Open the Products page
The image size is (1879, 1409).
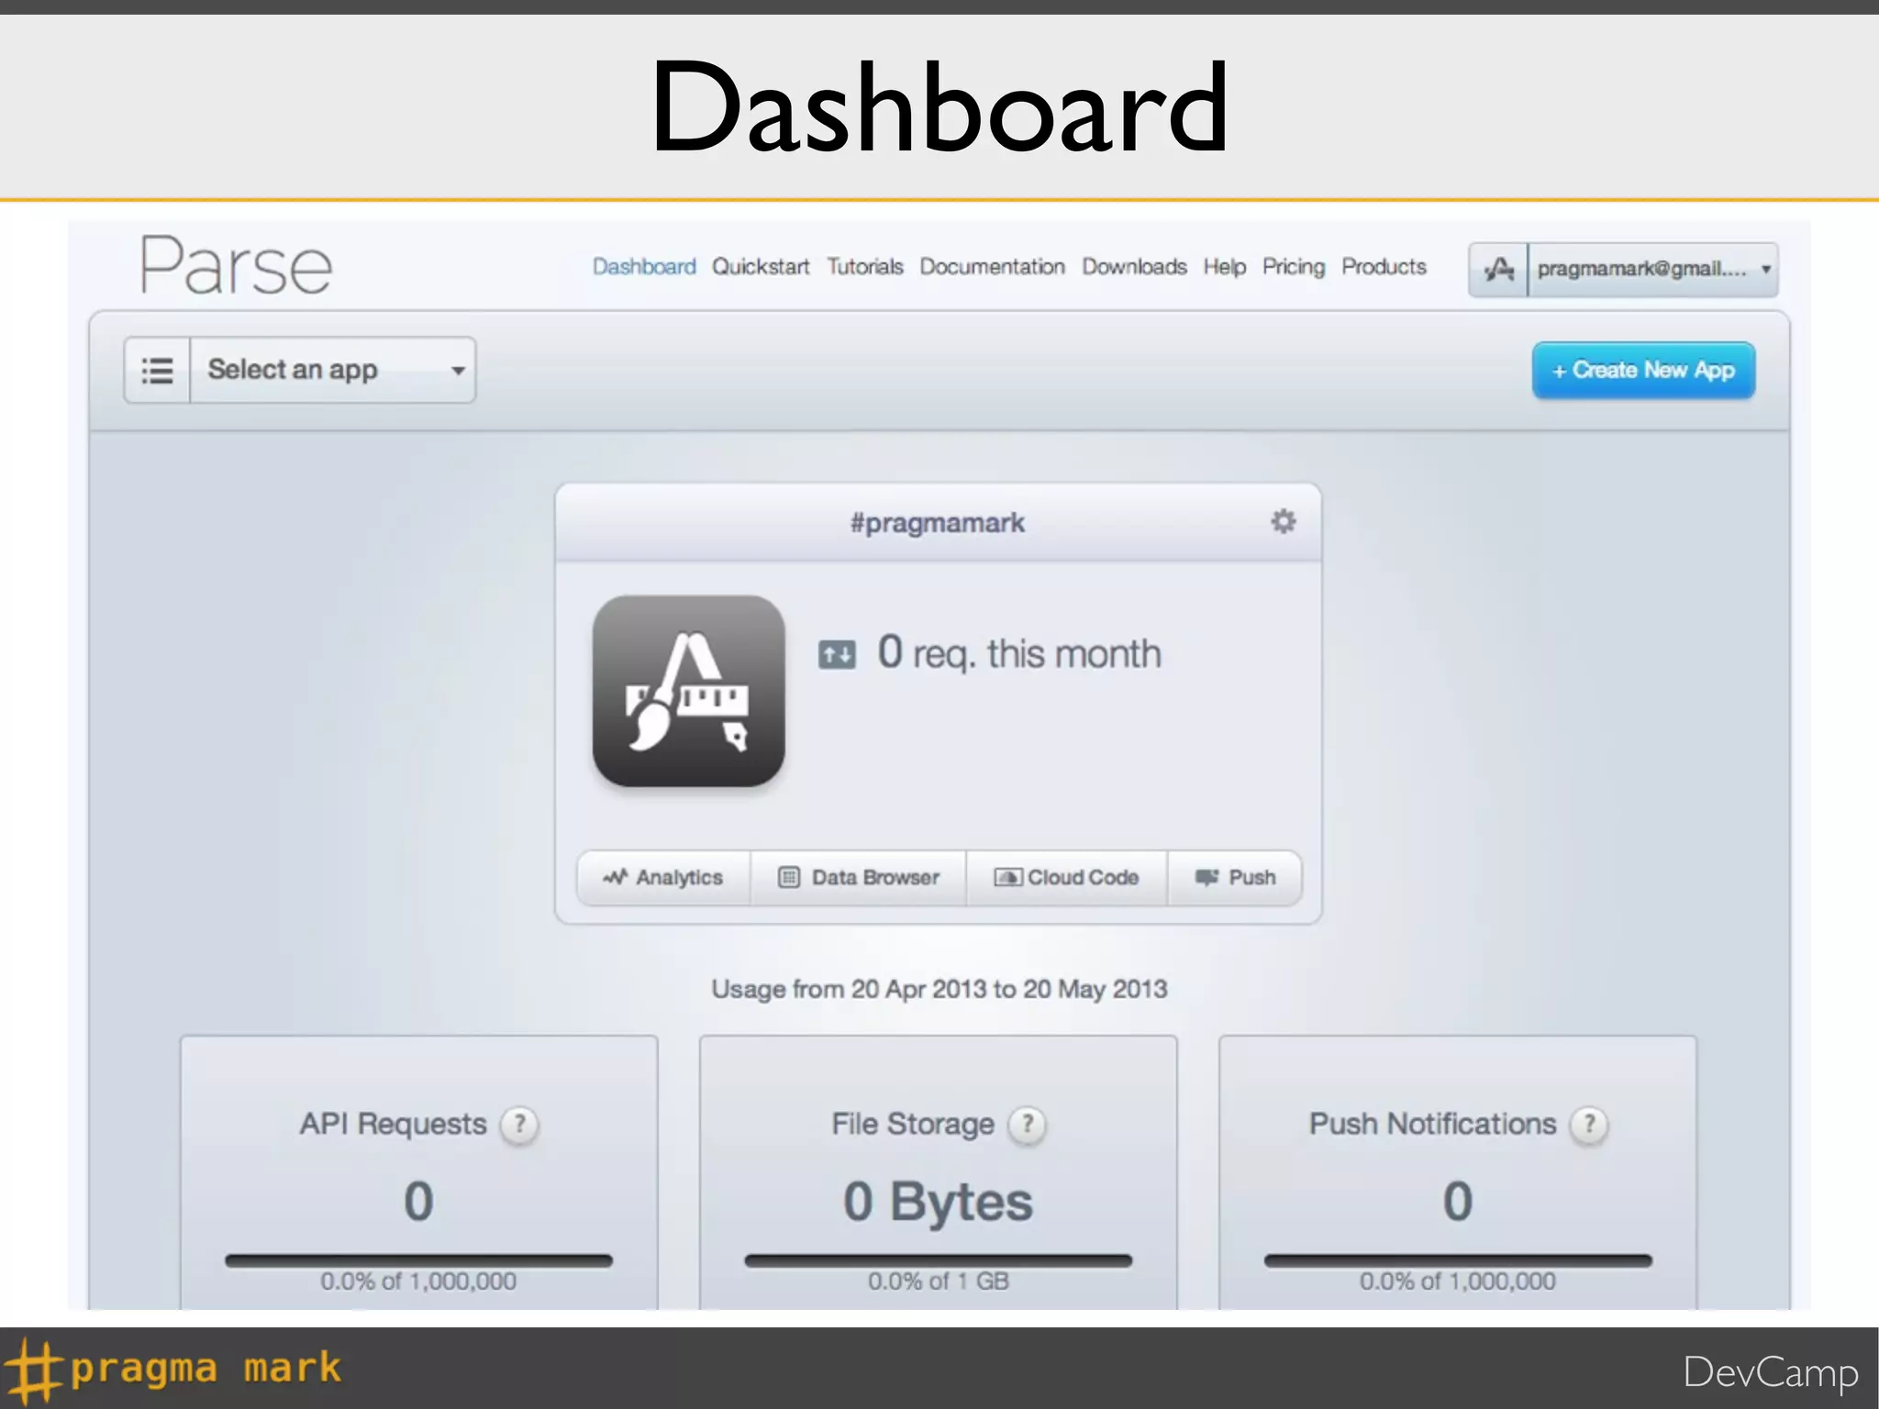(x=1384, y=267)
